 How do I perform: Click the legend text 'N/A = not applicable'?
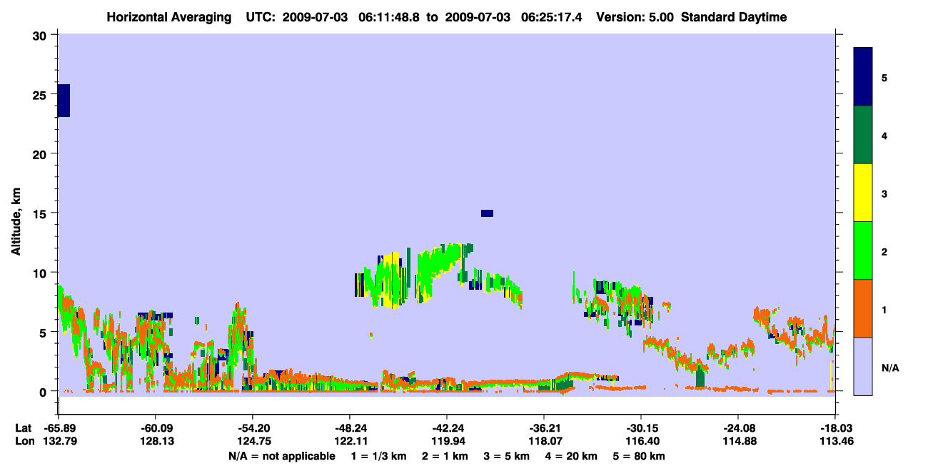point(282,456)
